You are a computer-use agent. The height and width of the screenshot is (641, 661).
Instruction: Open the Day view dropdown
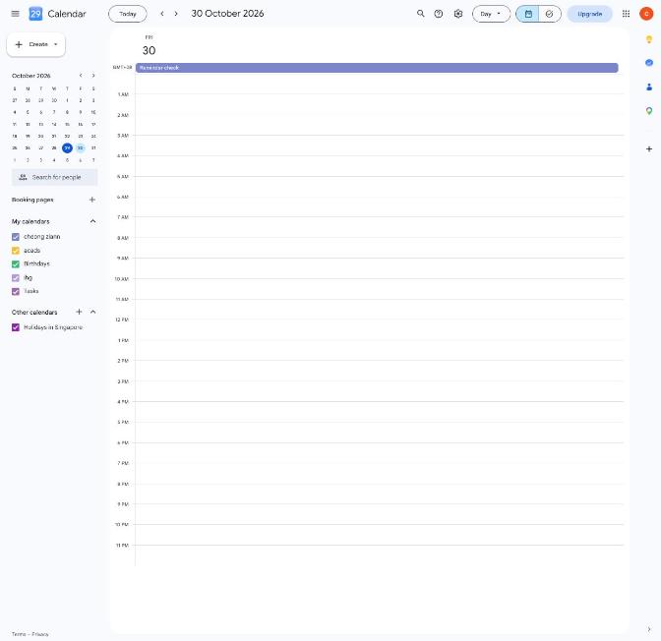pyautogui.click(x=491, y=14)
